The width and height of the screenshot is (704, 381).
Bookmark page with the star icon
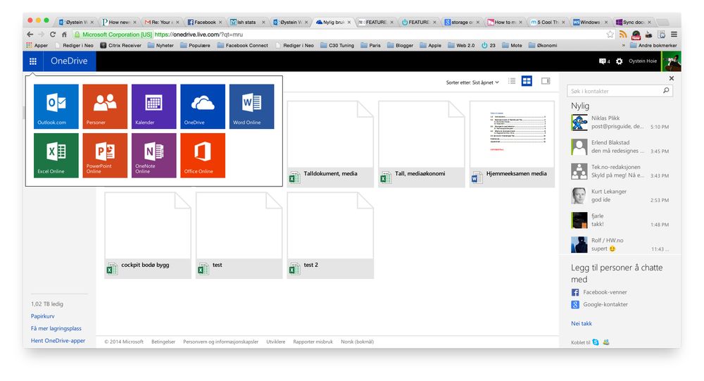[x=610, y=34]
